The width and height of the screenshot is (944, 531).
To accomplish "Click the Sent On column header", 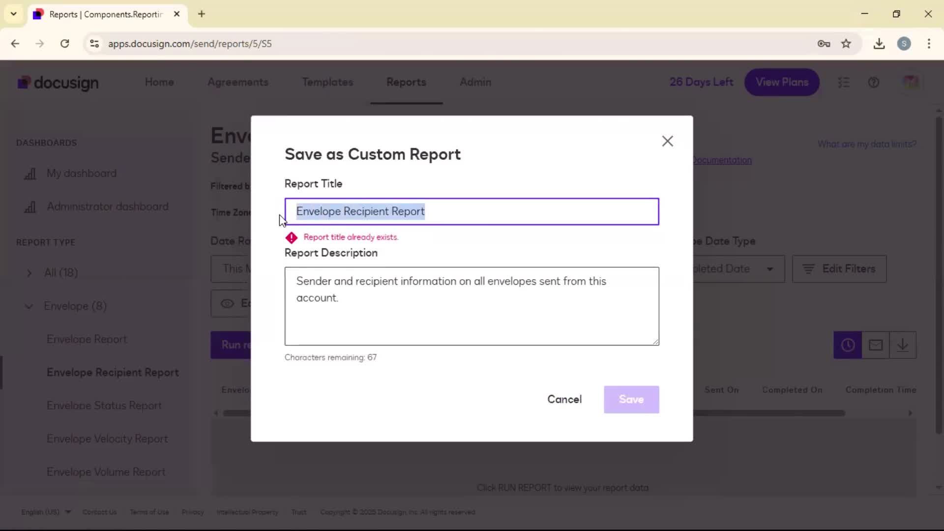I will (x=721, y=390).
